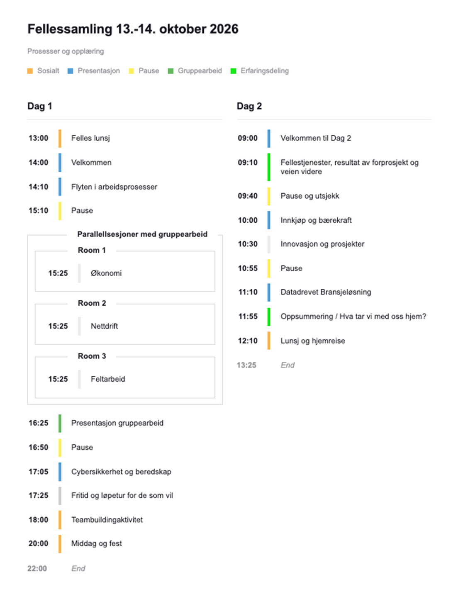The width and height of the screenshot is (473, 599).
Task: Select the Økonomi session in Room 1
Action: point(106,273)
